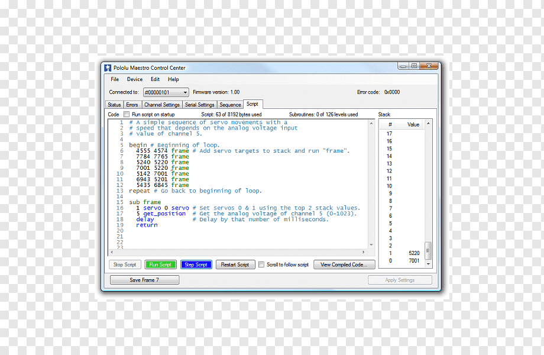Click the # column header in Stack
Viewport: 544px width, 355px height.
390,125
